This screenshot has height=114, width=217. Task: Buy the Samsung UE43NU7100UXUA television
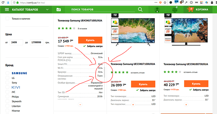click(x=90, y=40)
